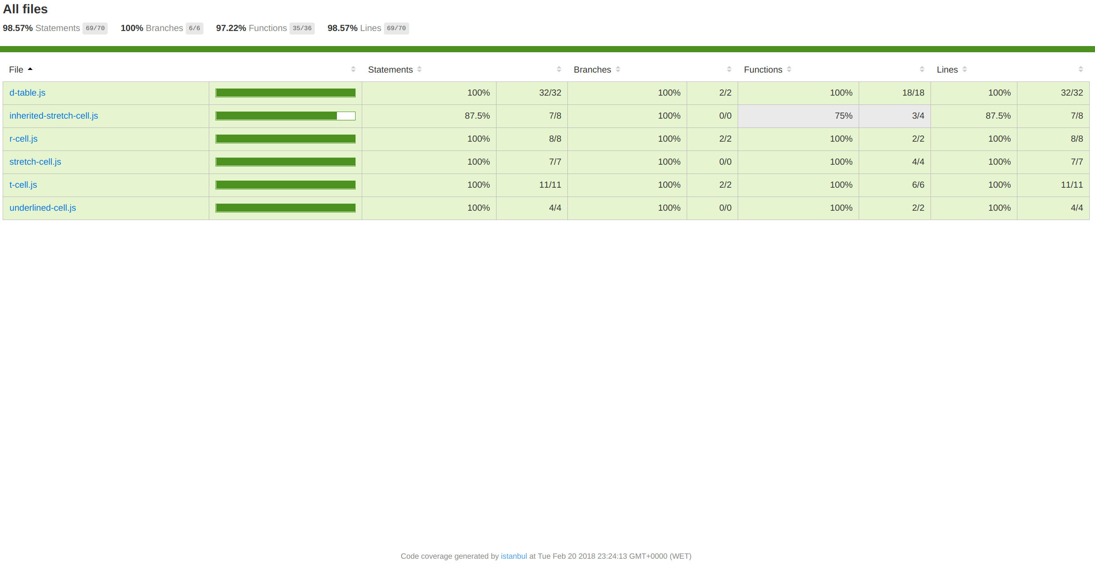Click sort arrows beside Lines header
This screenshot has width=1095, height=564.
pyautogui.click(x=965, y=70)
